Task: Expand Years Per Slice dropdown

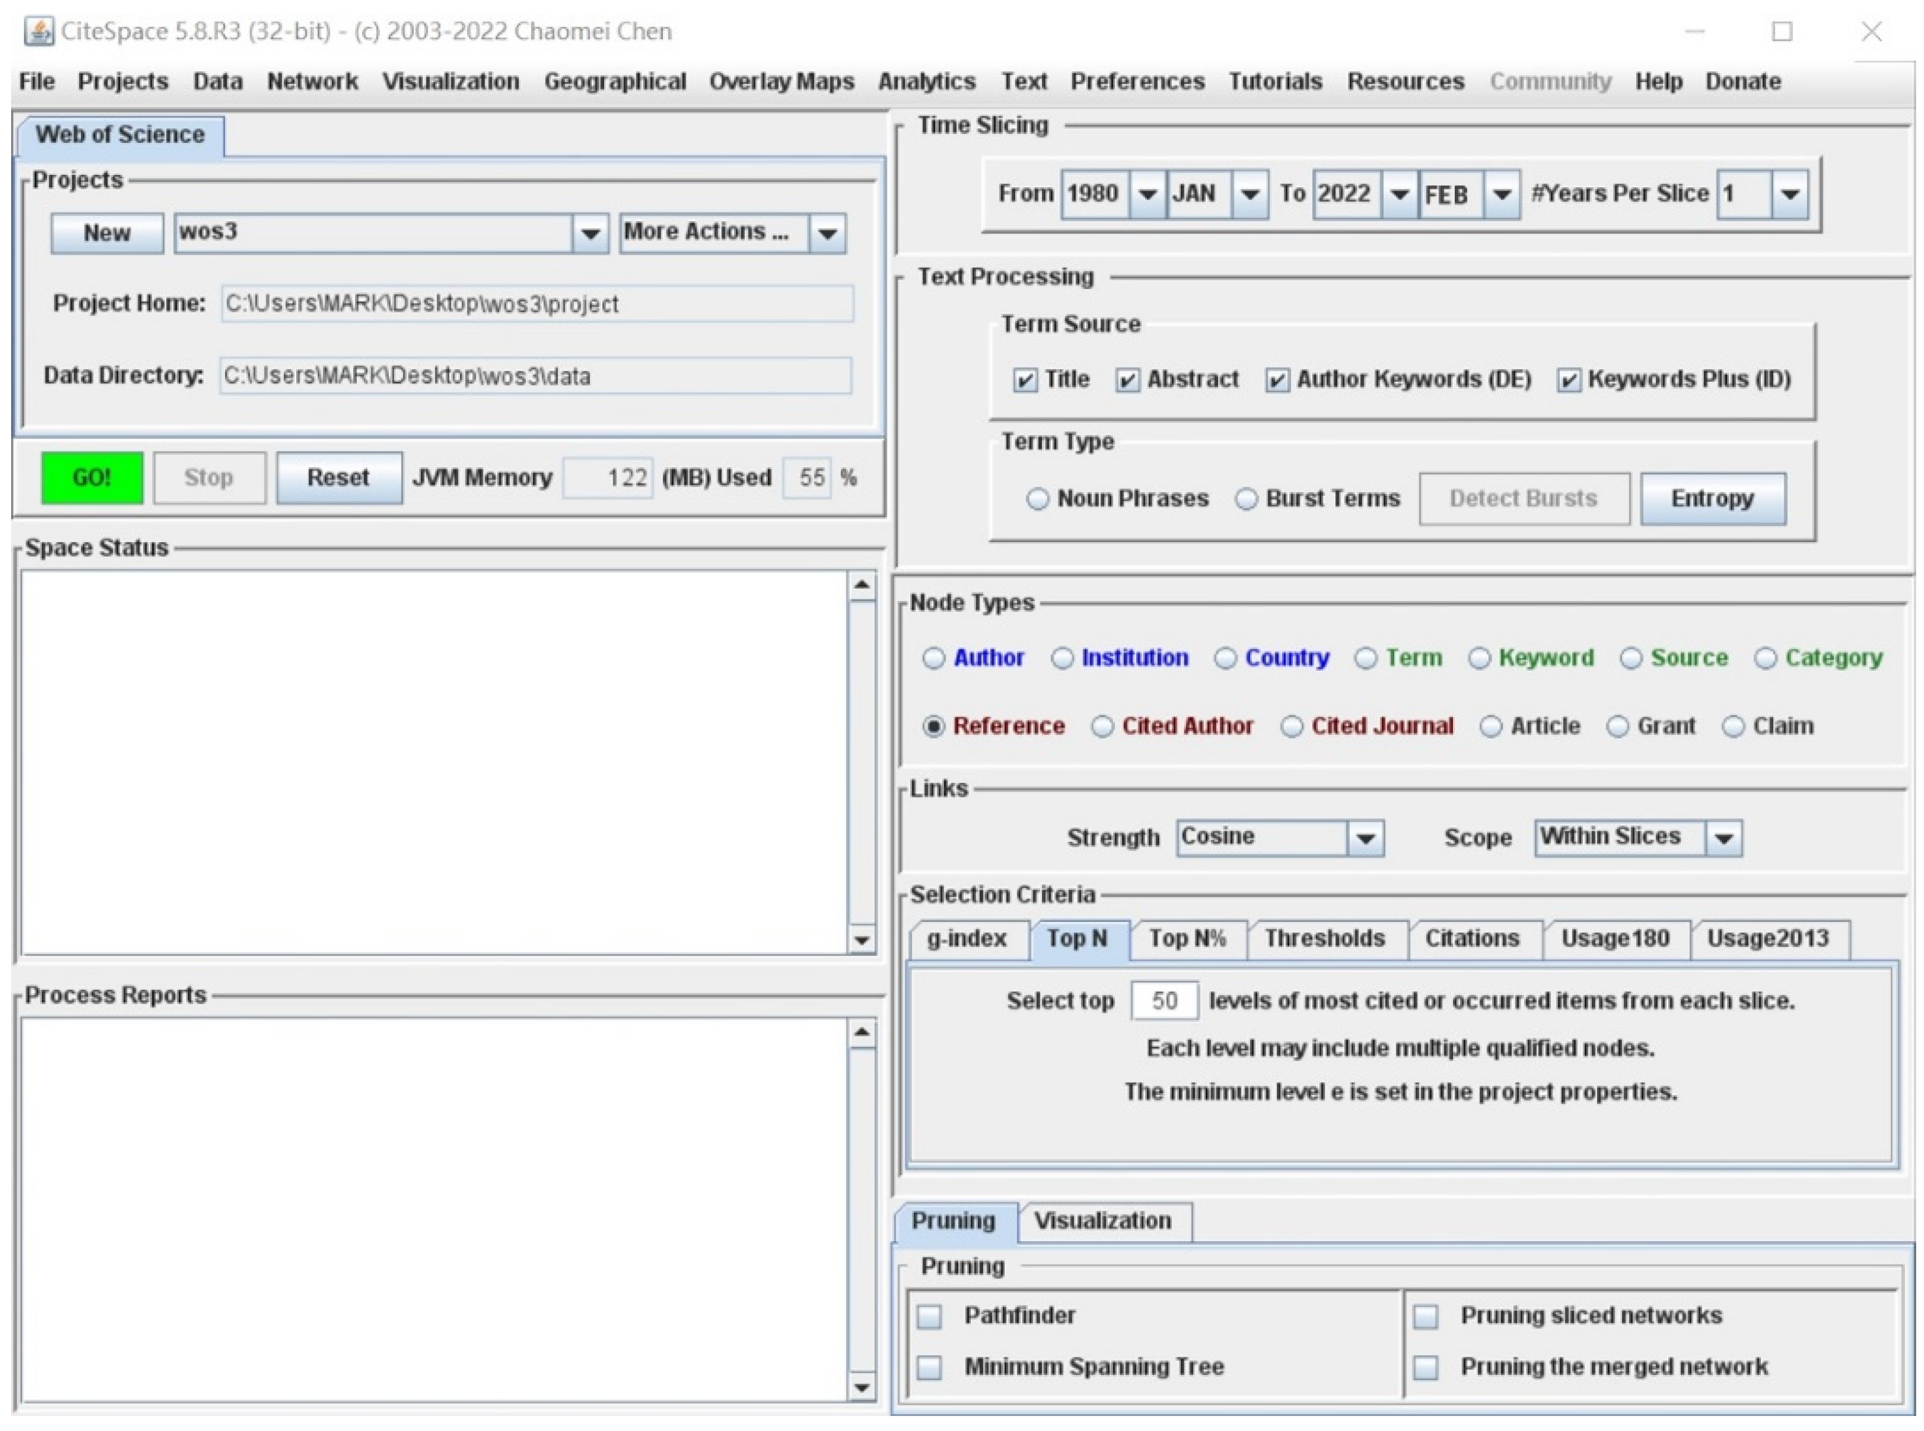Action: point(1791,194)
